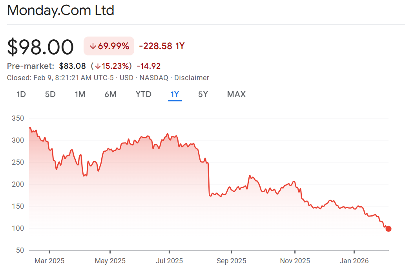Open the Disclaimer link

coord(192,78)
